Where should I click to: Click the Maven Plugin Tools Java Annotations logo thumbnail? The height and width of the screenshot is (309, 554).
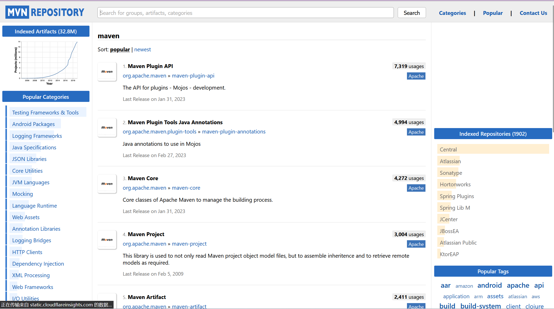(x=107, y=128)
